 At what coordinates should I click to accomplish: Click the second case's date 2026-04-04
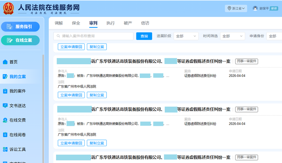click(237, 124)
